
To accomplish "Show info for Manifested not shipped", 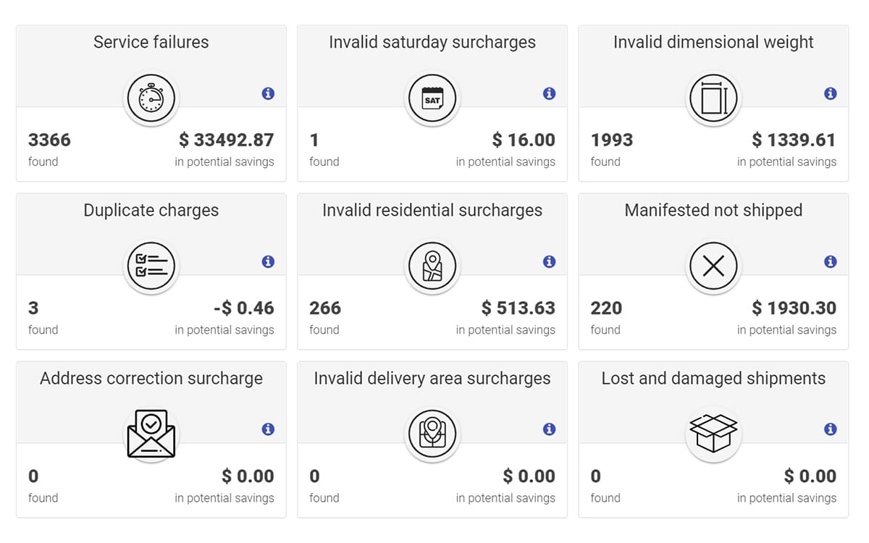I will [x=831, y=261].
